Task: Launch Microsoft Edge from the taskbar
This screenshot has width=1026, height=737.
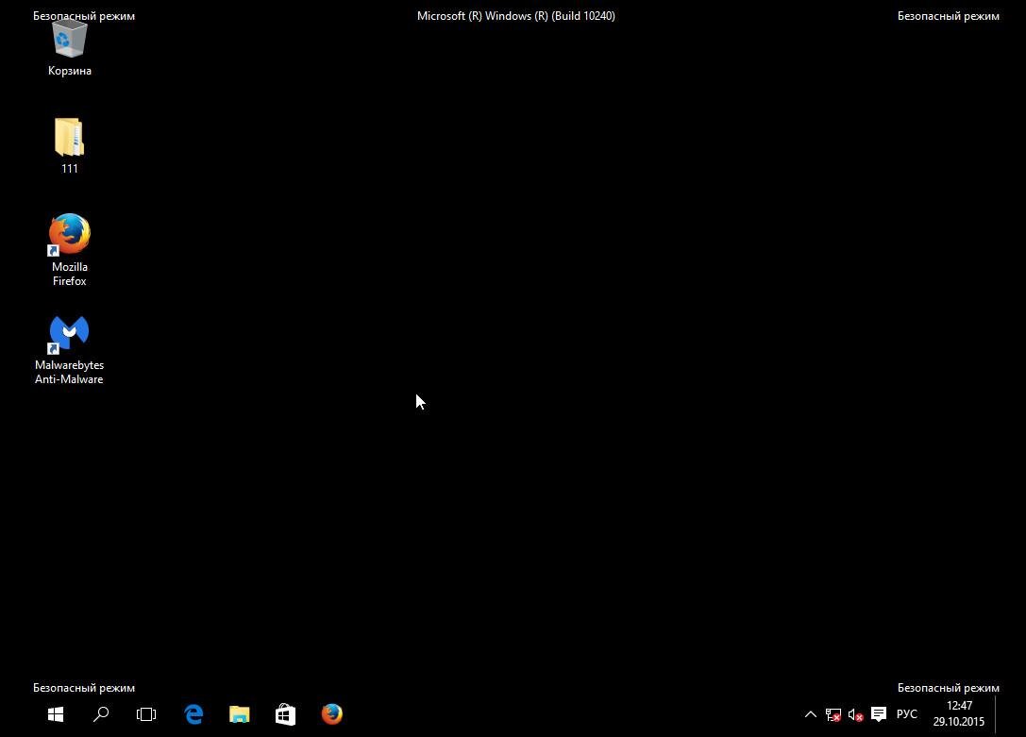Action: click(193, 714)
